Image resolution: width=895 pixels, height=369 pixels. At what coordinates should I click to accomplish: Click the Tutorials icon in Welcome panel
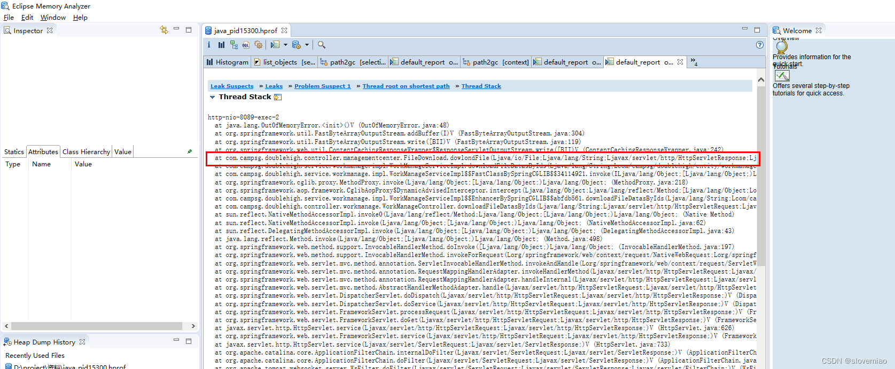782,76
